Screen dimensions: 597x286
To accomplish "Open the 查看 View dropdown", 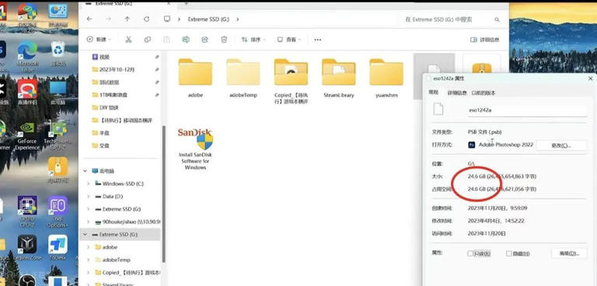I will coord(289,40).
